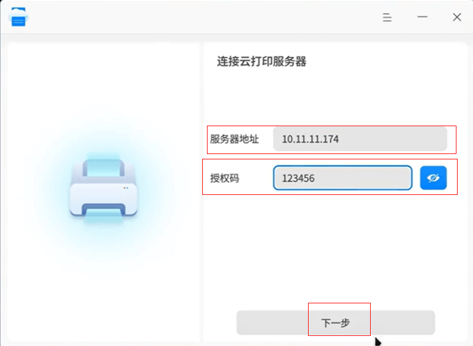Image resolution: width=473 pixels, height=346 pixels.
Task: Minimize the cloud print window
Action: tap(422, 17)
